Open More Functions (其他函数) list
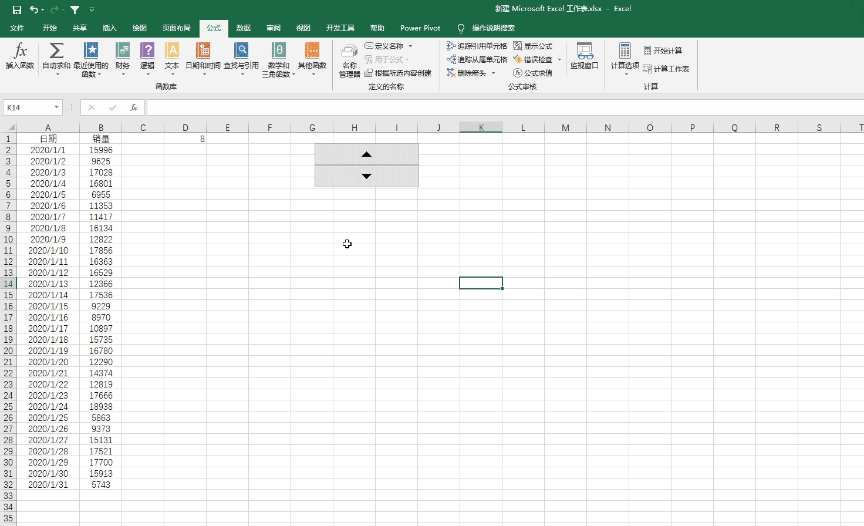Screen dimensions: 864x526 click(312, 59)
